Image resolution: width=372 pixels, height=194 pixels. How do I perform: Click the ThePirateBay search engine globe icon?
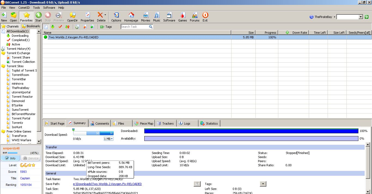pyautogui.click(x=312, y=17)
